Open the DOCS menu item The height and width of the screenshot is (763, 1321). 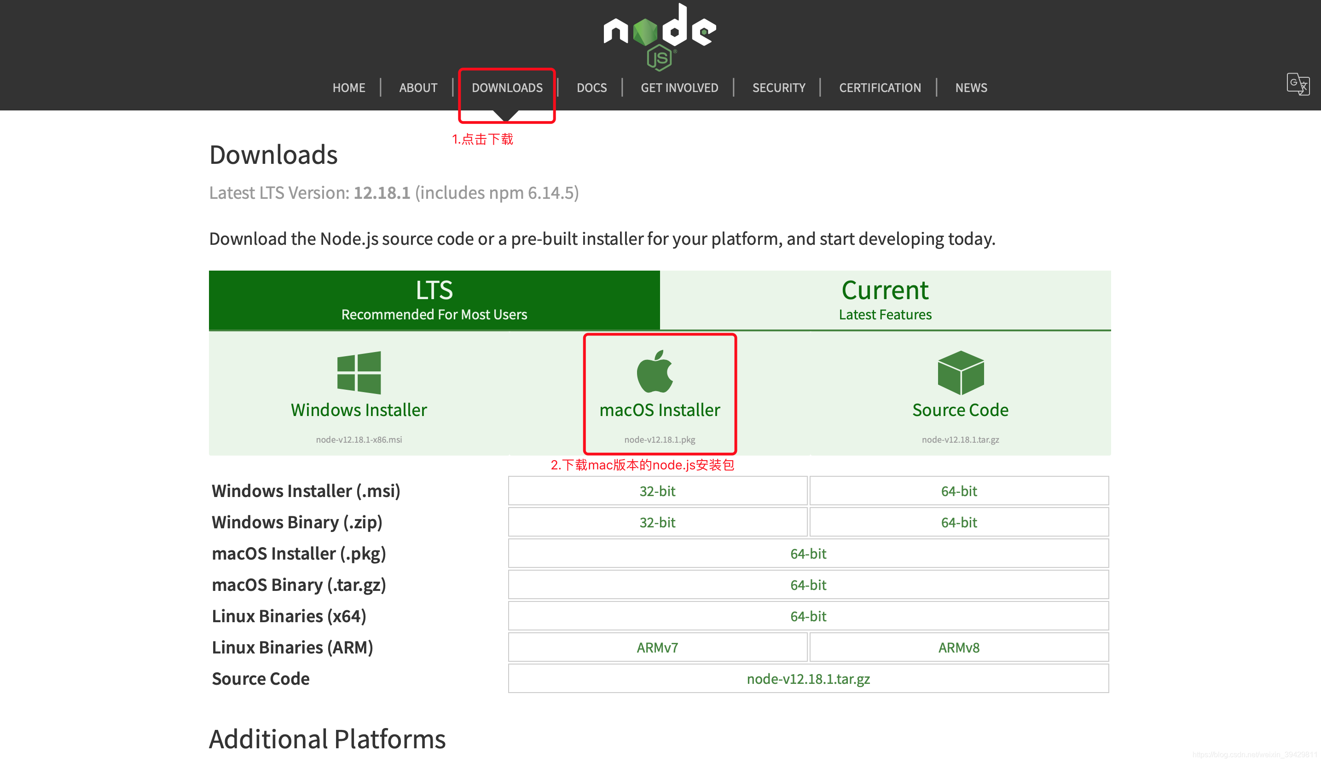pyautogui.click(x=591, y=87)
